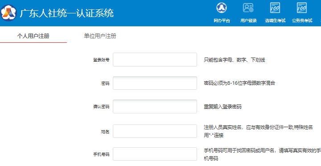Click the 网办平台 label link
The width and height of the screenshot is (321, 166).
point(222,21)
